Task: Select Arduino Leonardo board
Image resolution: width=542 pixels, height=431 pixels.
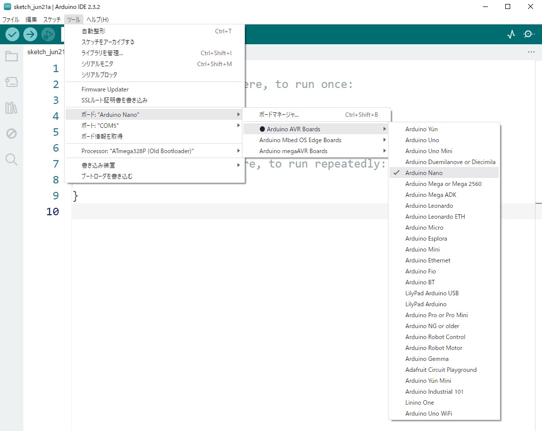Action: (x=444, y=205)
